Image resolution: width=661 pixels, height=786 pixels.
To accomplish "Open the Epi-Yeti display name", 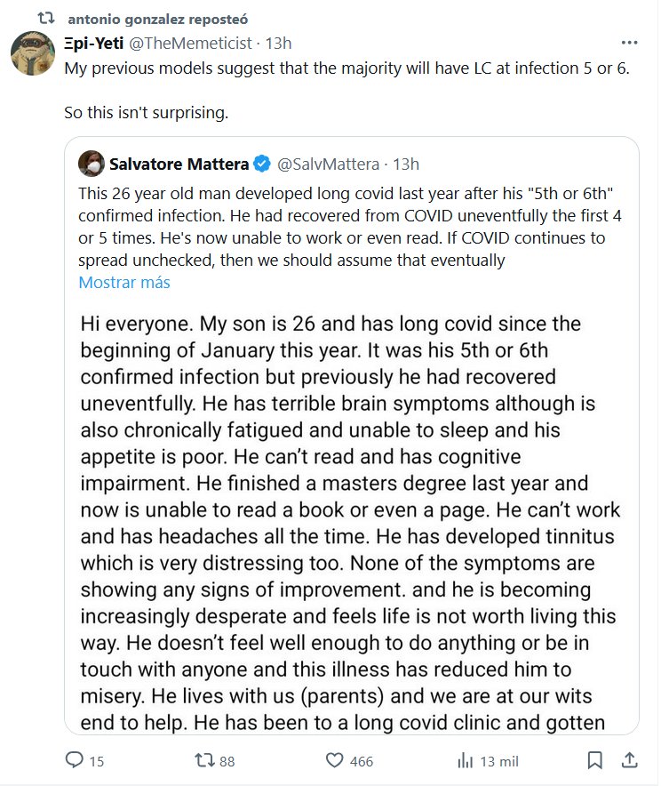I will (x=96, y=43).
